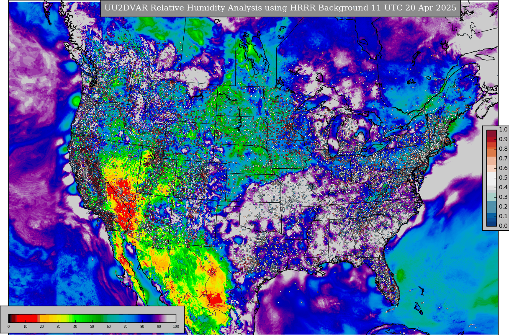Pick the bright red band on humidity scale
Screen dimensions: 509x335
(x=27, y=318)
